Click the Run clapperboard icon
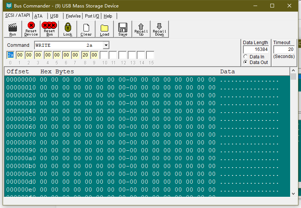The image size is (301, 208). coord(13,27)
